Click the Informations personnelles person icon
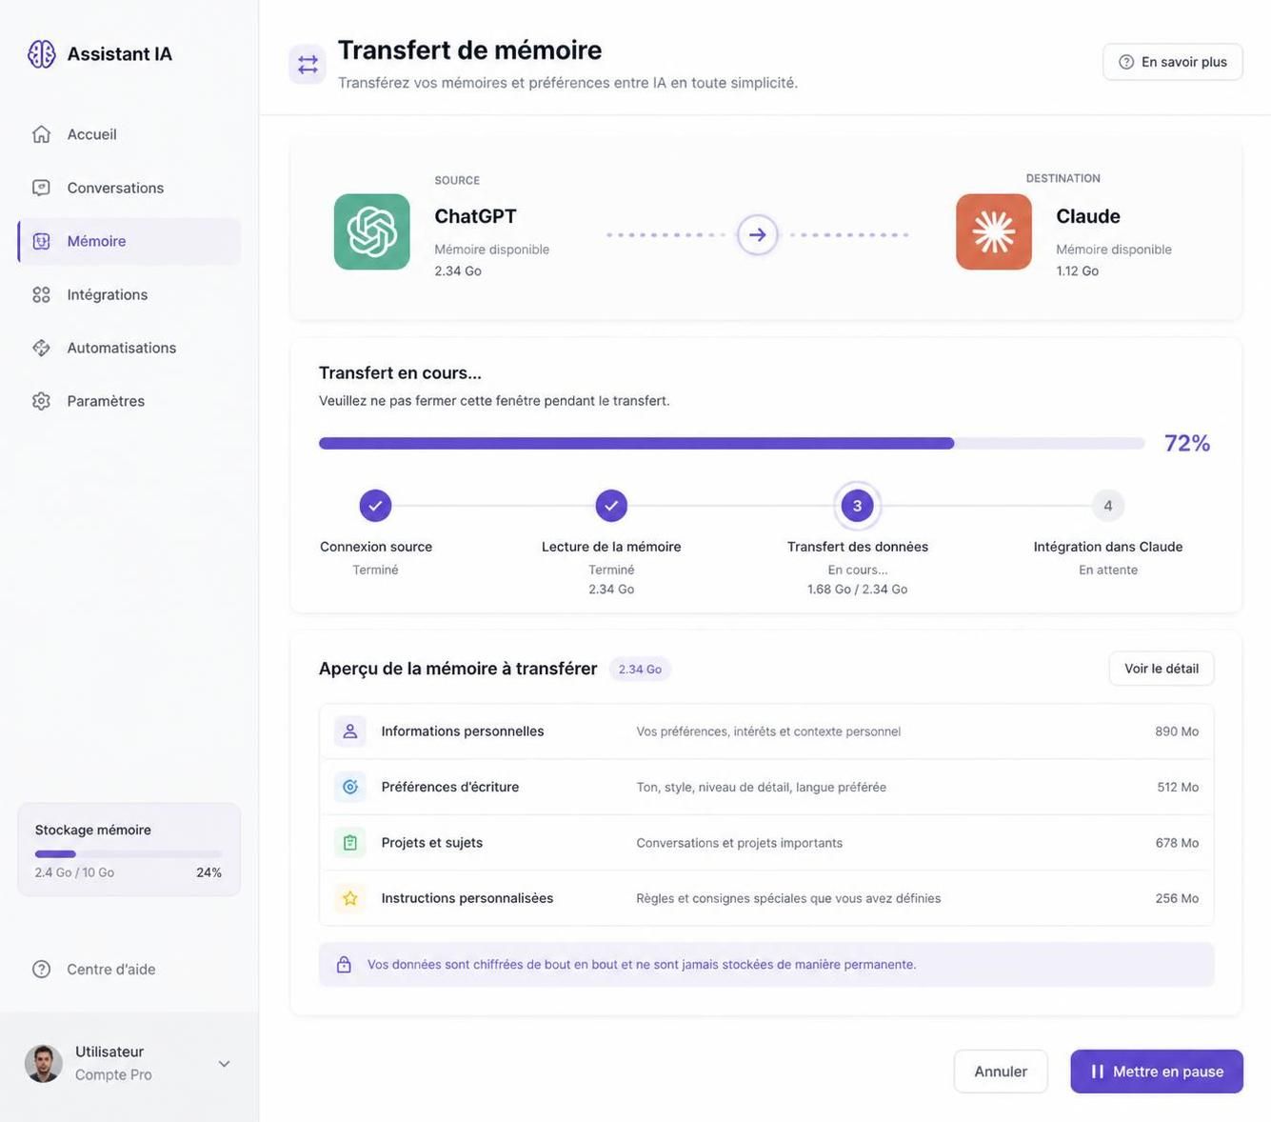This screenshot has width=1271, height=1122. (x=350, y=731)
